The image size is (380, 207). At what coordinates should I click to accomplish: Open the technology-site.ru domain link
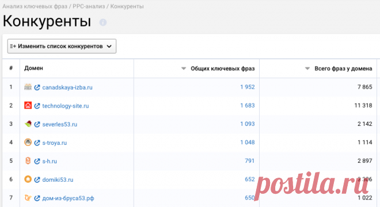66,106
